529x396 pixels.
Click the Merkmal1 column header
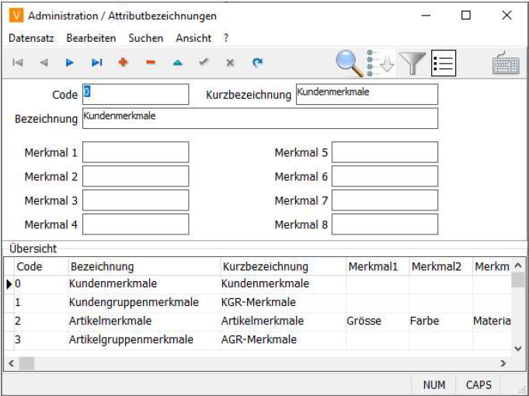coord(378,266)
